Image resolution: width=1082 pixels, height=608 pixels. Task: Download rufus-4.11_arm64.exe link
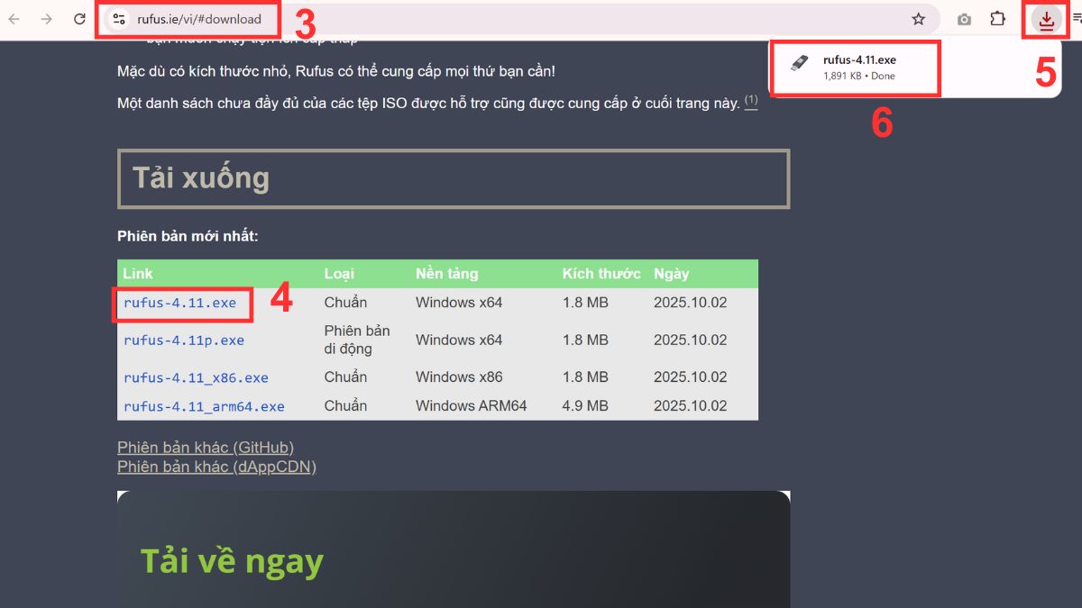point(204,406)
